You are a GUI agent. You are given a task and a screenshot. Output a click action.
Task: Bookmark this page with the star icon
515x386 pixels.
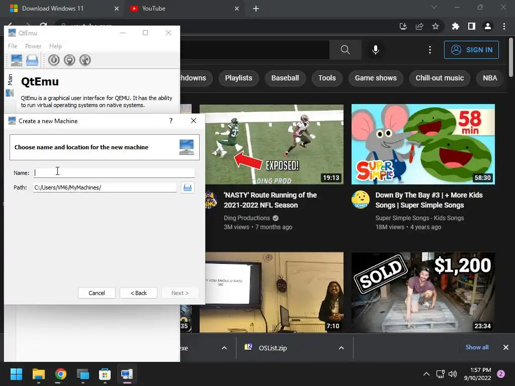(x=436, y=26)
